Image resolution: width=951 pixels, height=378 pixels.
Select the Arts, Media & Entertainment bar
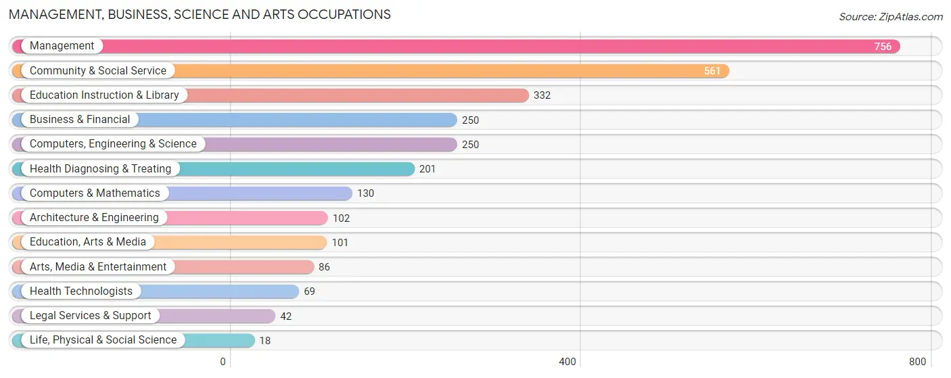(163, 267)
